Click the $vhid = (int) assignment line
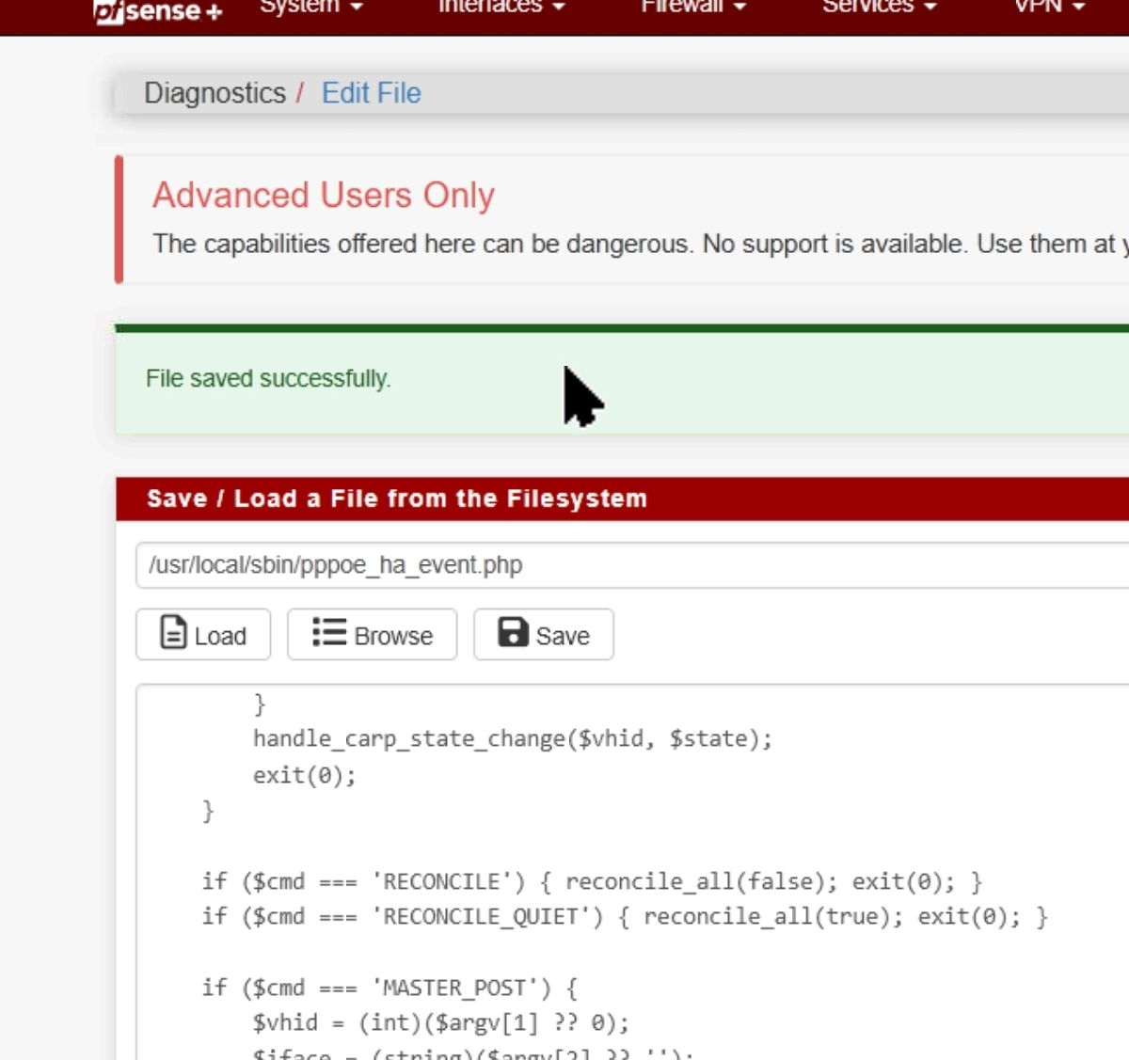 [x=440, y=1023]
